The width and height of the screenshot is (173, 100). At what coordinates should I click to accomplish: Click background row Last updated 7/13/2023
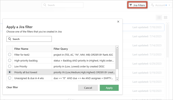(x=144, y=54)
